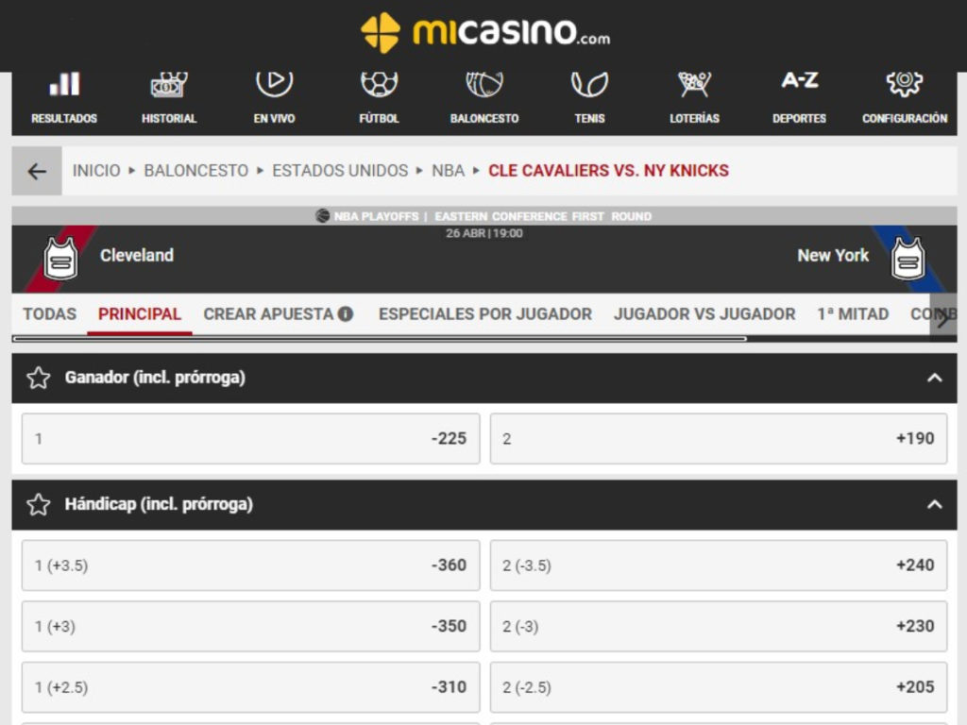Select handicap 2 (-3) at +230
967x725 pixels.
click(719, 627)
